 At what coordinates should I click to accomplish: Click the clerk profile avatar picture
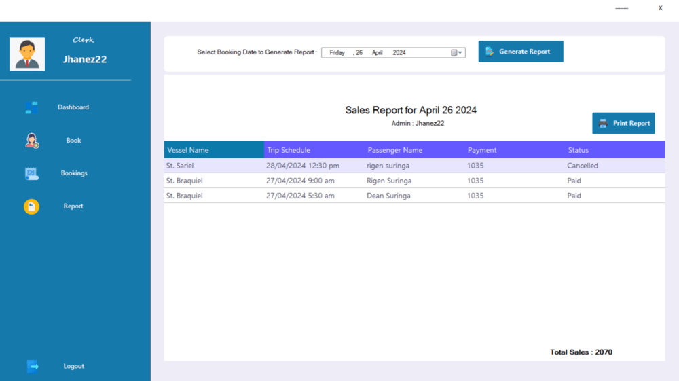pyautogui.click(x=27, y=54)
